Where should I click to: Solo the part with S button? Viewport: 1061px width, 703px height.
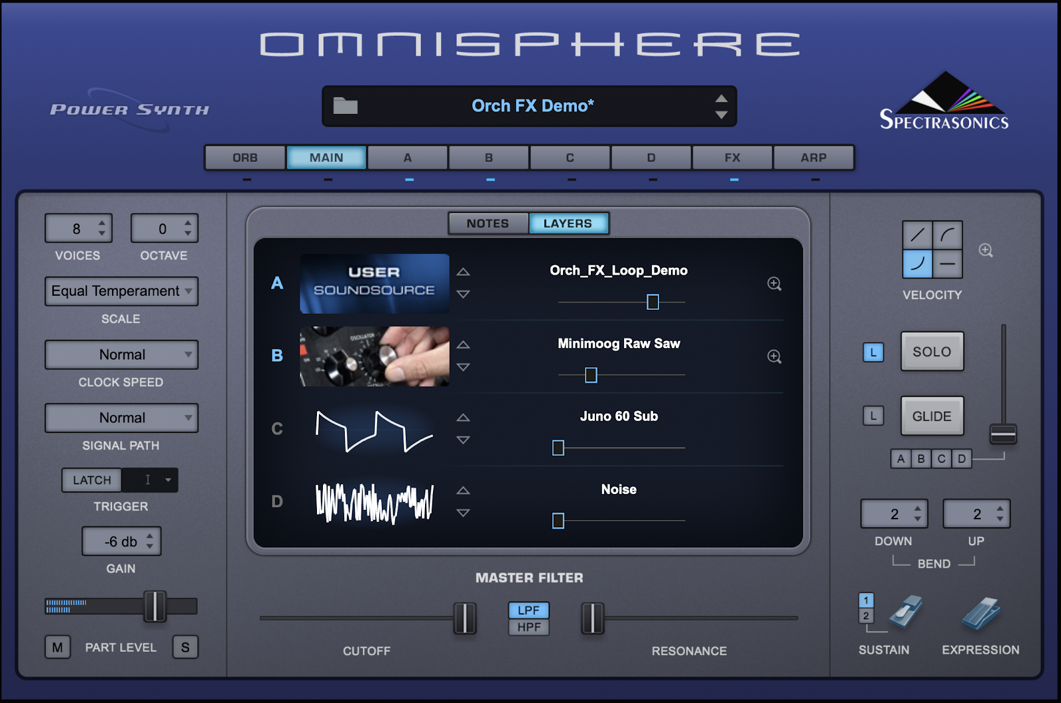click(185, 647)
